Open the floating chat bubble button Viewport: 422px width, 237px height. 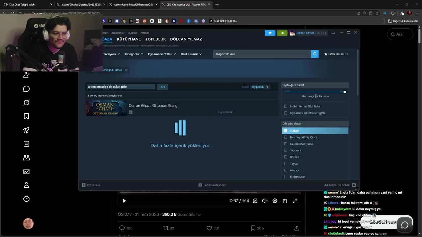[405, 225]
